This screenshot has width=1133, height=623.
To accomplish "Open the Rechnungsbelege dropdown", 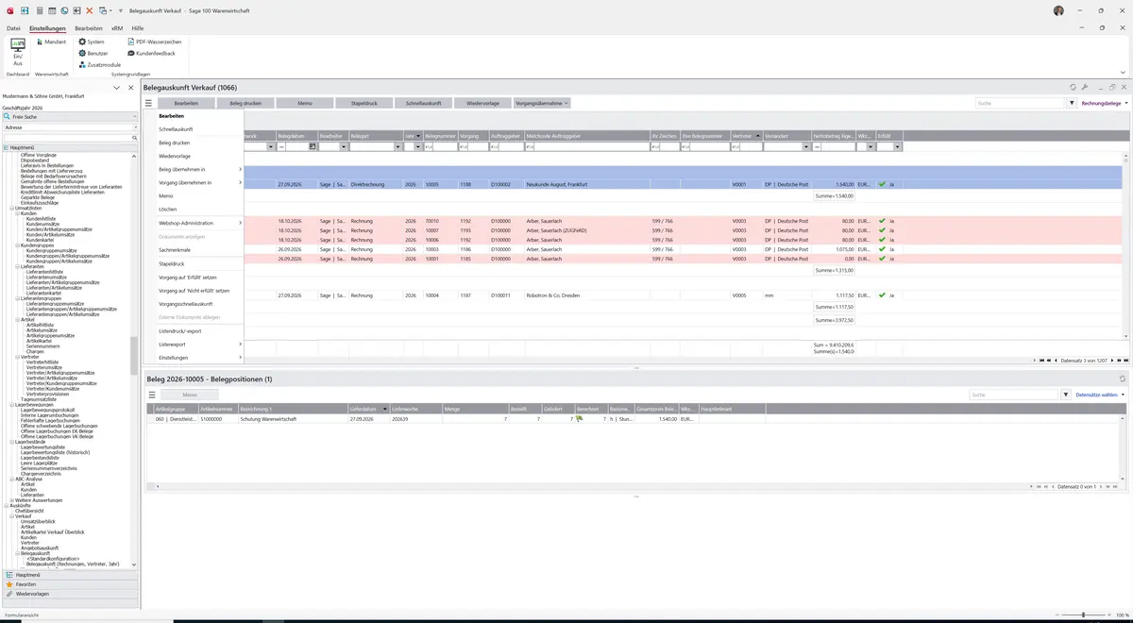I will pos(1104,103).
